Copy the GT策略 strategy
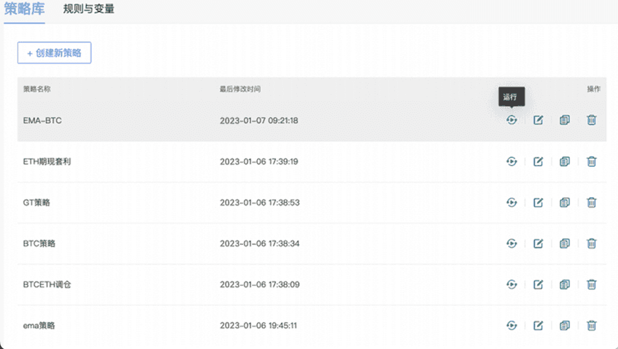The width and height of the screenshot is (618, 349). [565, 203]
